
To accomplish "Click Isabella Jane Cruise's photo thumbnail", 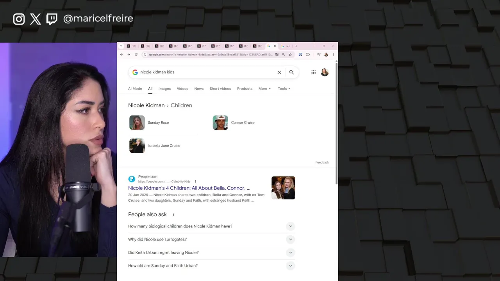I will [x=137, y=146].
